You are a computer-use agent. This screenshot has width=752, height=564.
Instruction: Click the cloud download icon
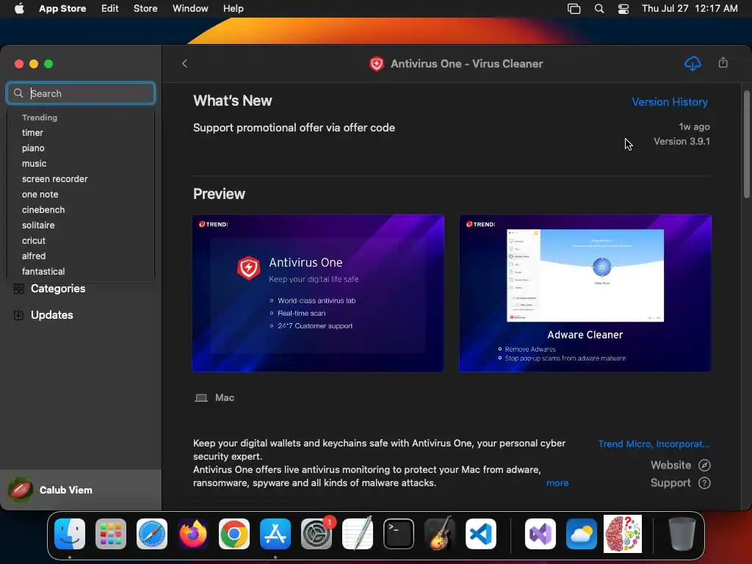tap(693, 63)
